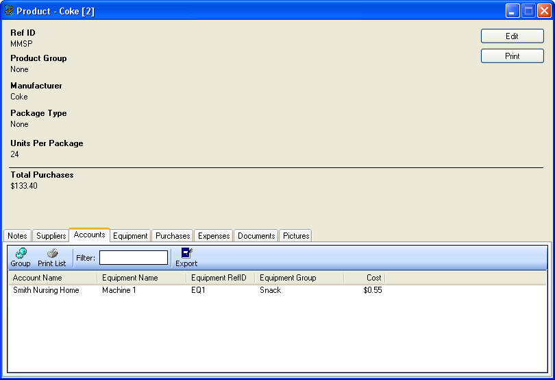Focus the Filter input field
This screenshot has height=380, width=555.
[134, 258]
